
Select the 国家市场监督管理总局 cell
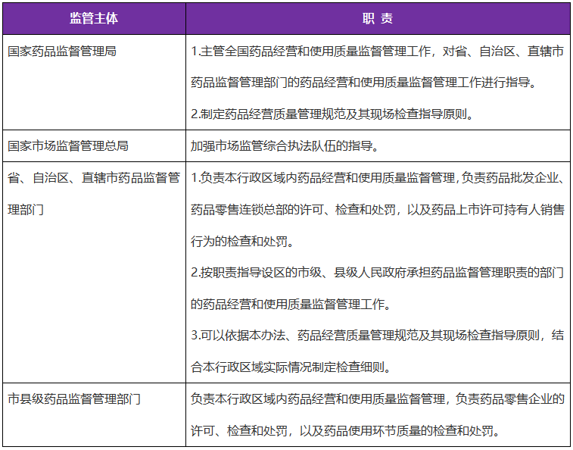(x=94, y=145)
